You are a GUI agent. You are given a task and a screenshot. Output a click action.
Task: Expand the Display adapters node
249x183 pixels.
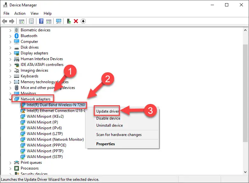click(10, 53)
